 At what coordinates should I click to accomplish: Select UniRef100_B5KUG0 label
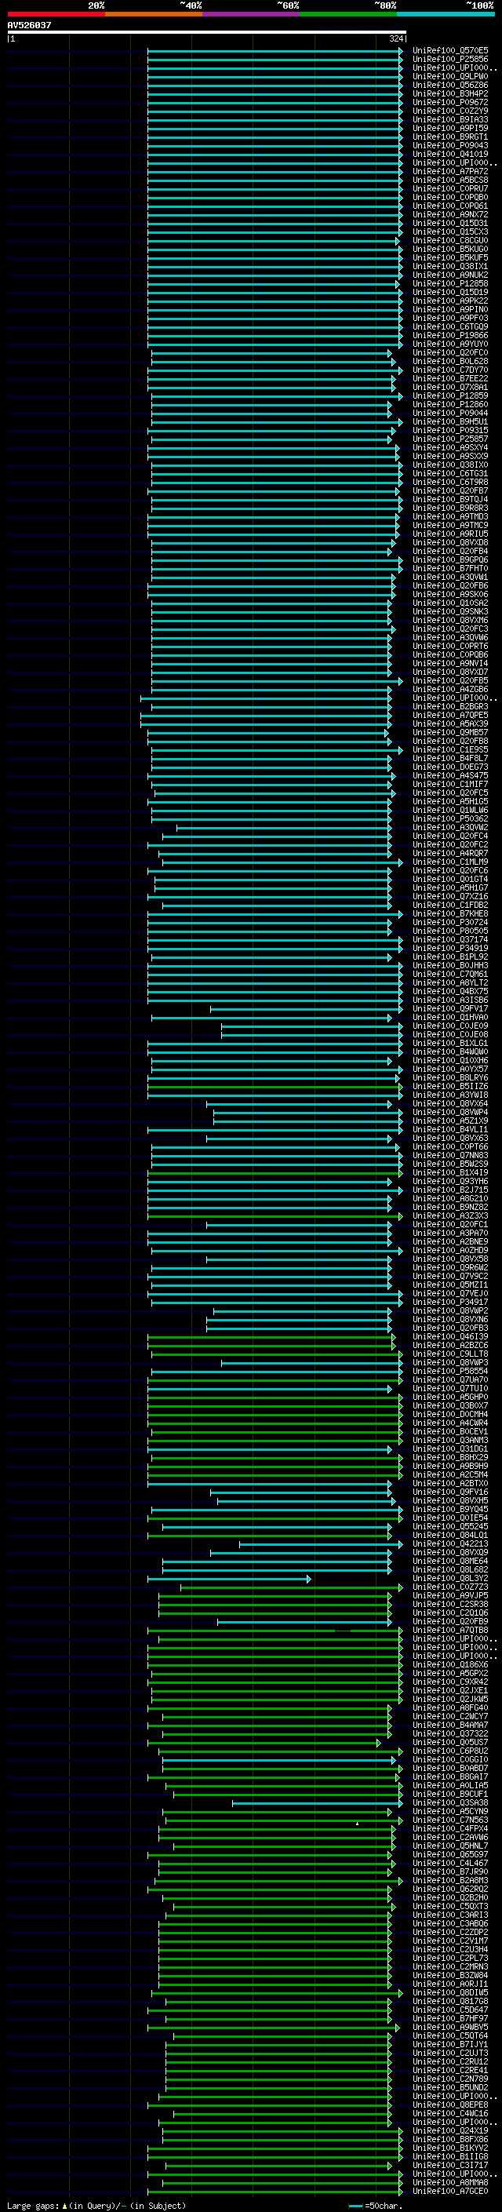click(x=450, y=249)
